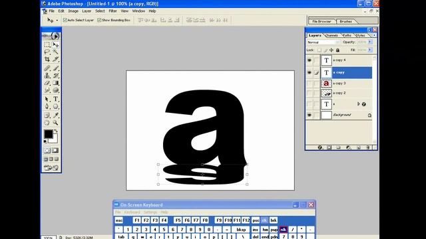Hide the Background layer
Viewport: 426px width, 239px height.
(309, 115)
